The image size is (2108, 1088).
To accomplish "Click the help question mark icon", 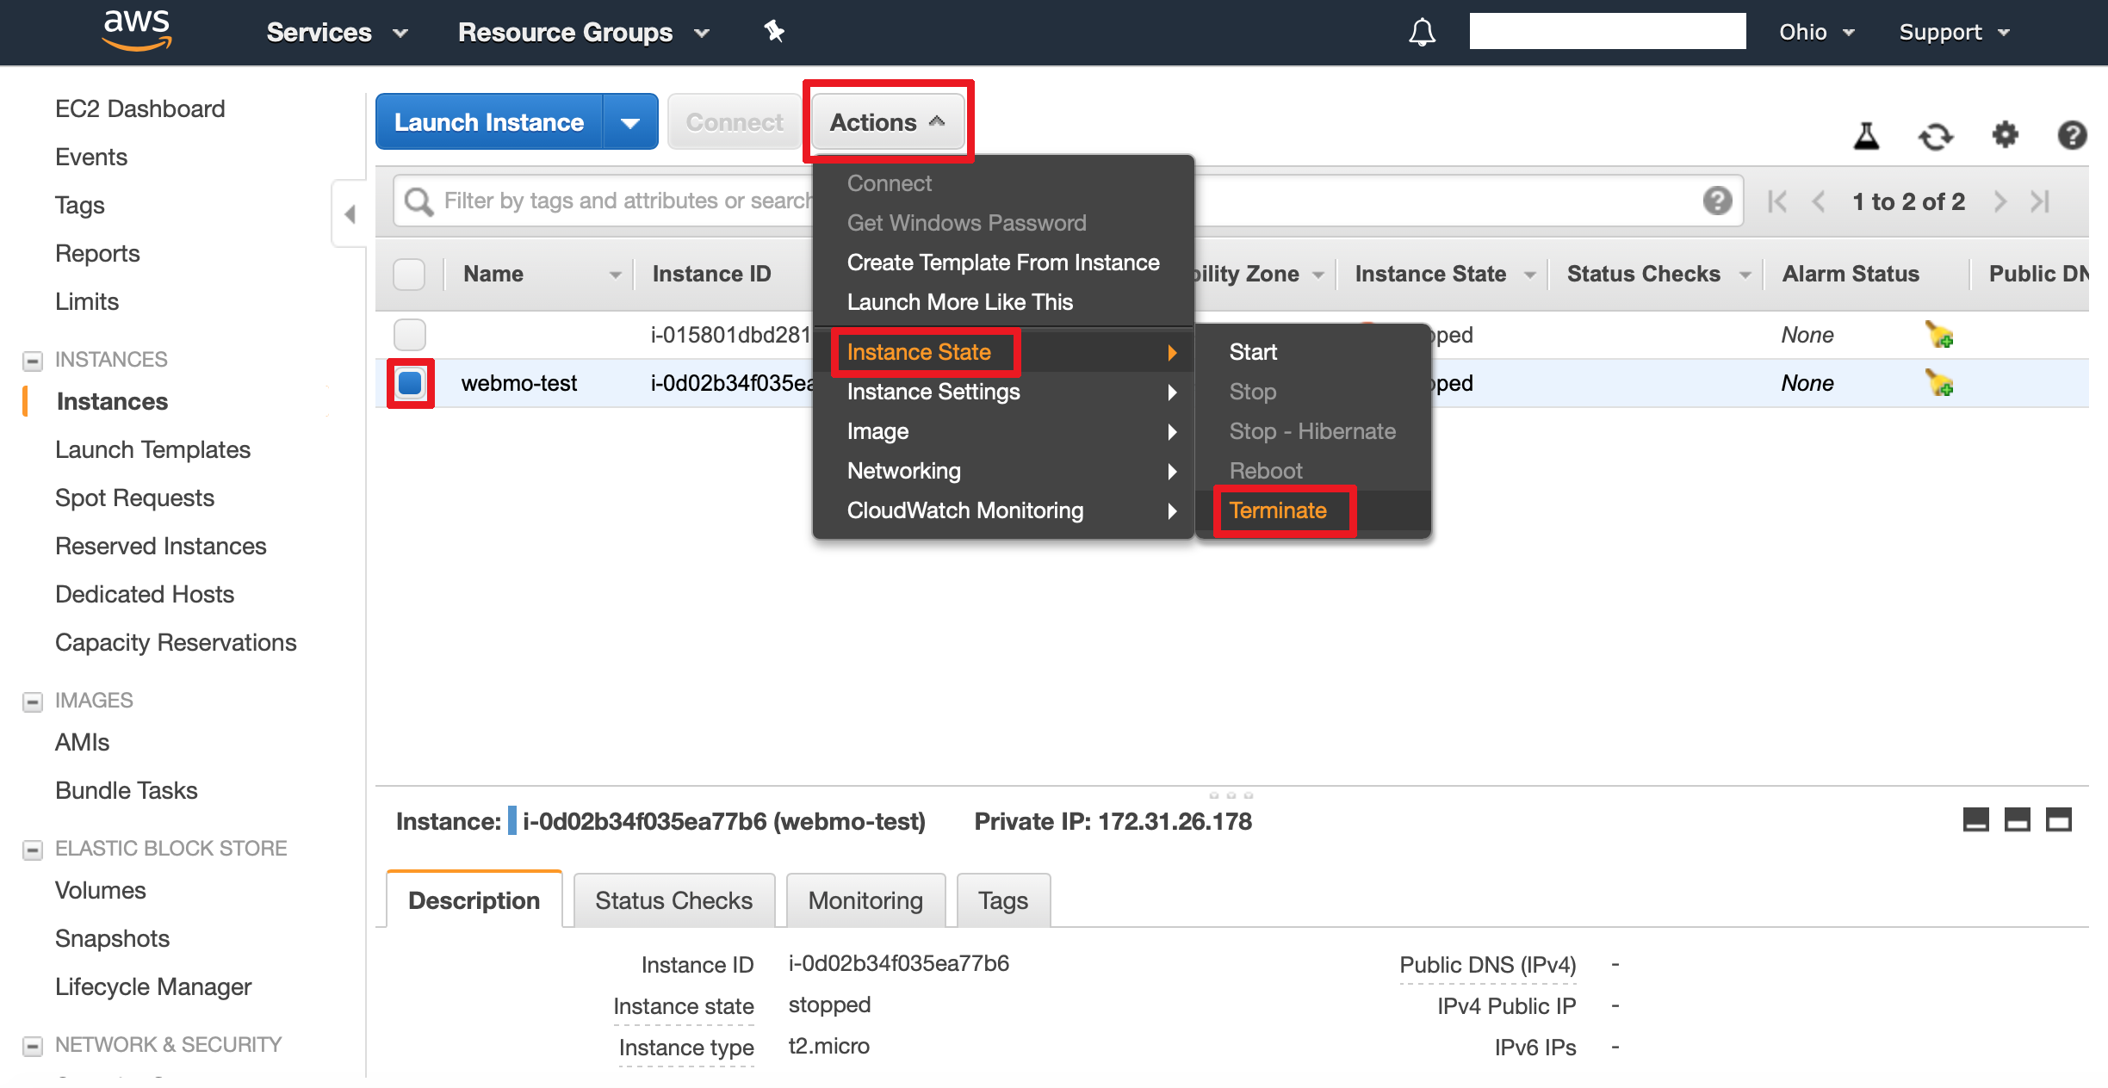I will tap(2071, 135).
